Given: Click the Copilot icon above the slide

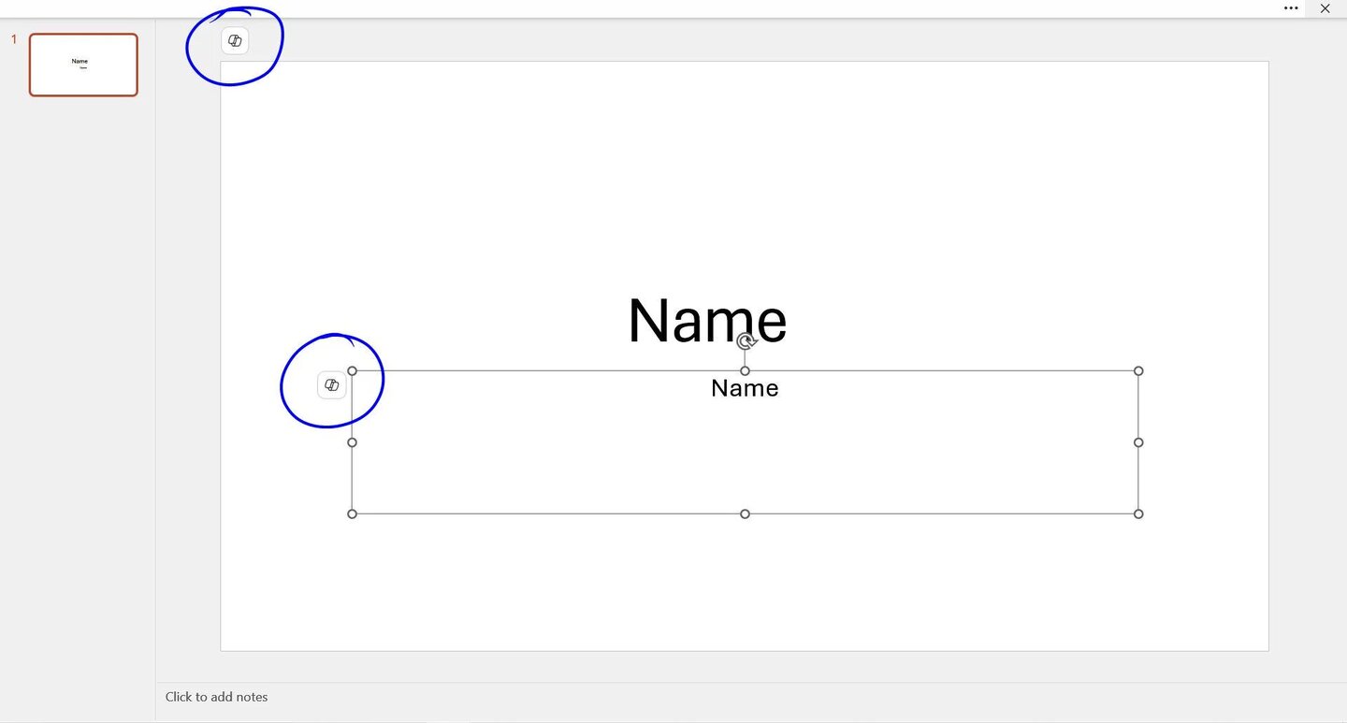Looking at the screenshot, I should point(235,41).
